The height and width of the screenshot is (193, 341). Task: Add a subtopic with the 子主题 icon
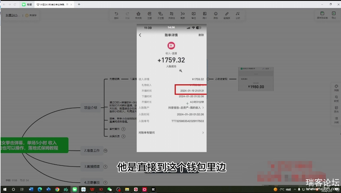pyautogui.click(x=161, y=15)
